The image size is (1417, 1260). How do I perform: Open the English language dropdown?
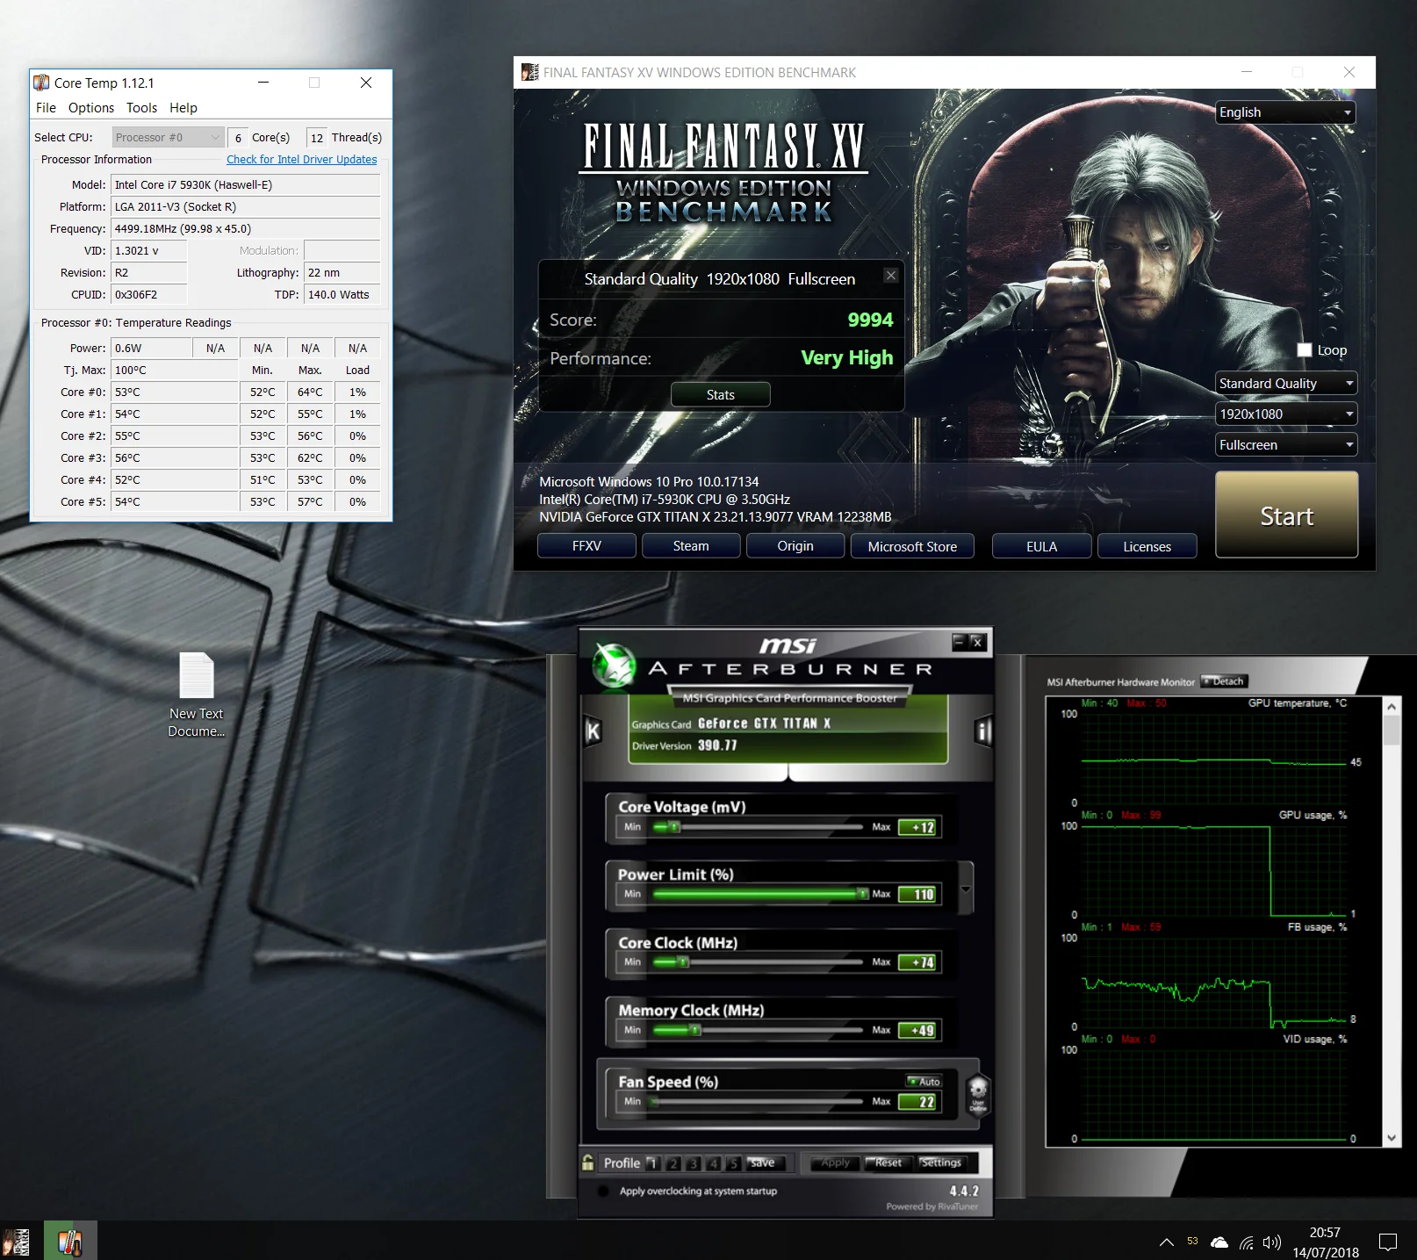click(x=1285, y=112)
